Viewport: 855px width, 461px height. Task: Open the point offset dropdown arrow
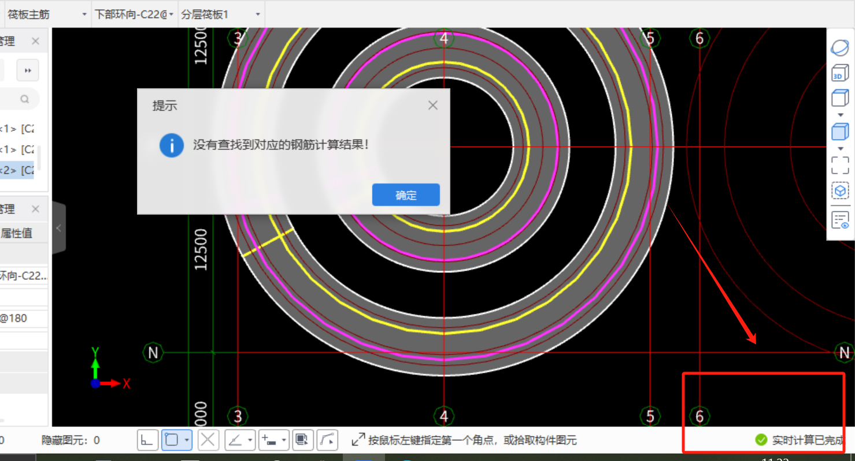[284, 440]
